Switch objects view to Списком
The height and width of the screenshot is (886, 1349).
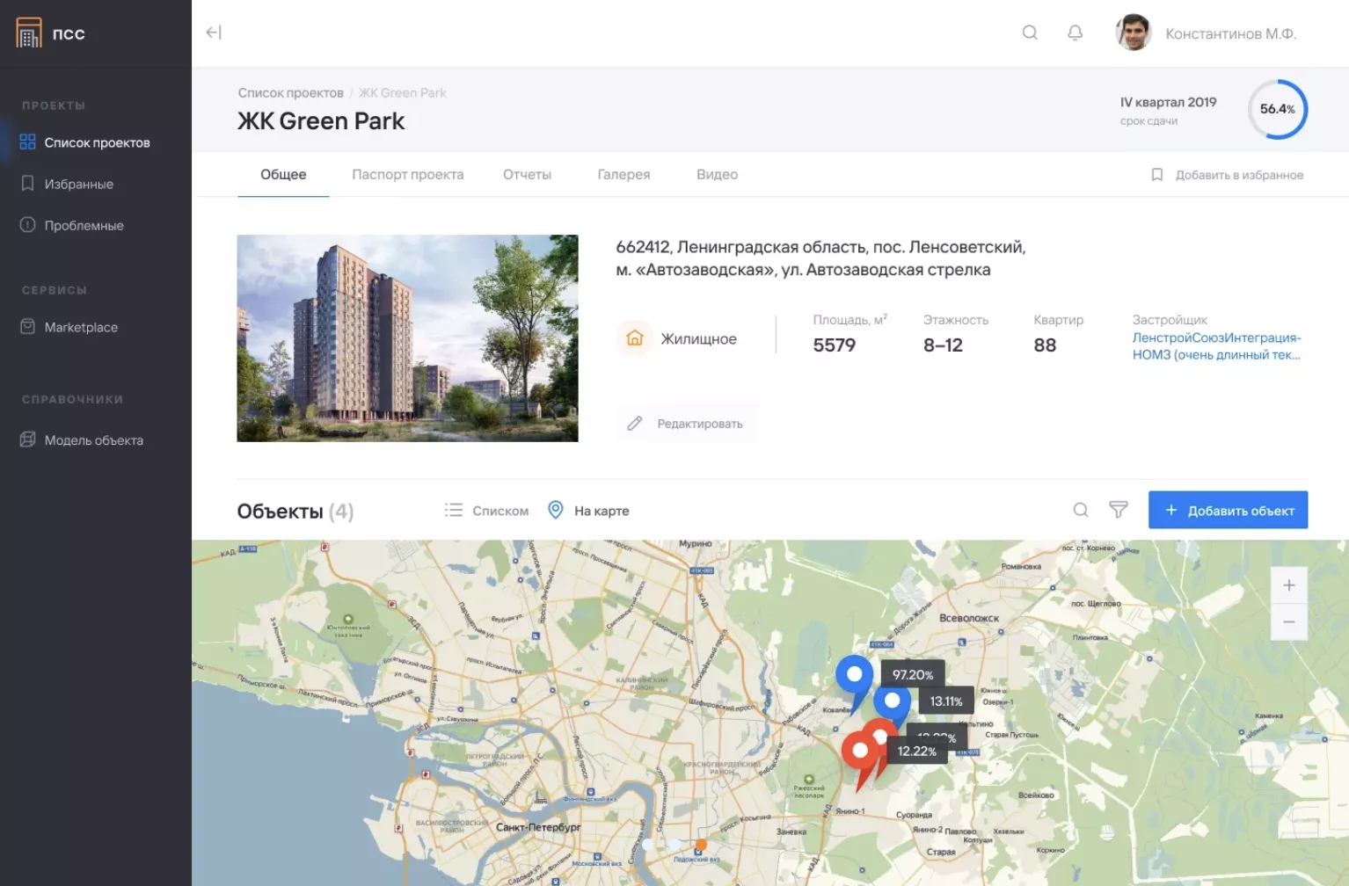[485, 510]
